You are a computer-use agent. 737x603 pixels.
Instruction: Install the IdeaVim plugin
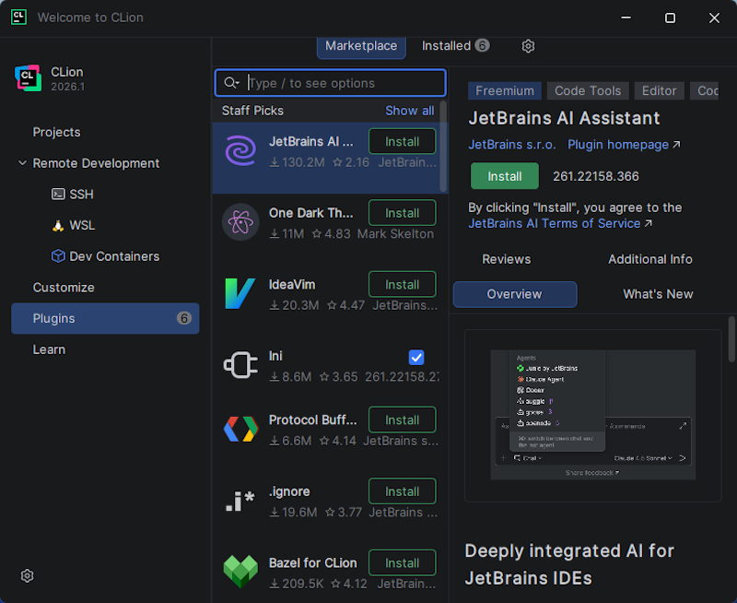tap(403, 285)
